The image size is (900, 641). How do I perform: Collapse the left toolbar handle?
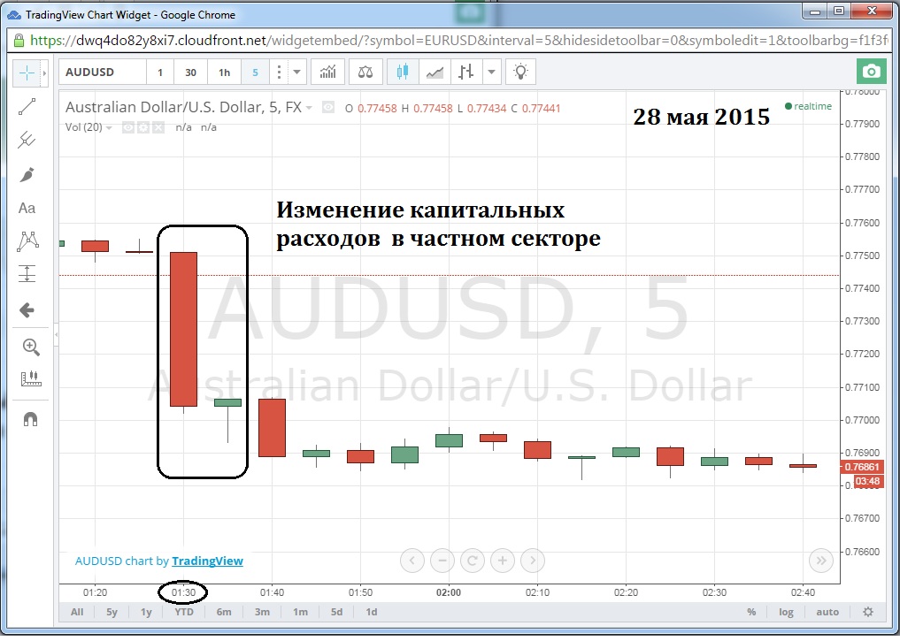point(56,334)
